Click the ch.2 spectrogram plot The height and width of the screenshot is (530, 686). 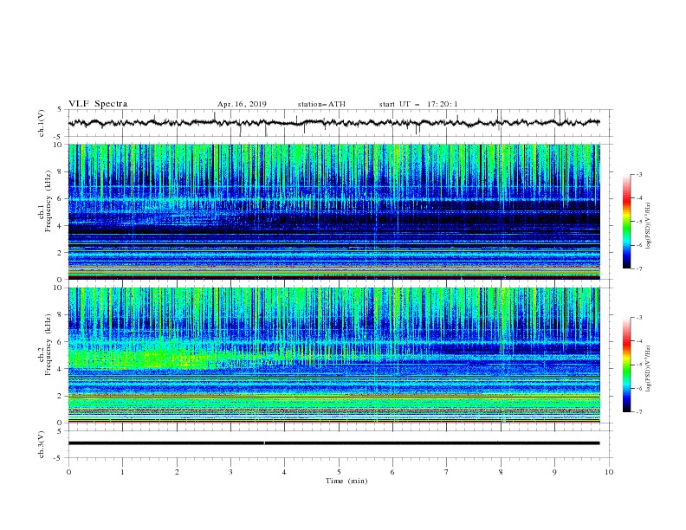point(333,355)
